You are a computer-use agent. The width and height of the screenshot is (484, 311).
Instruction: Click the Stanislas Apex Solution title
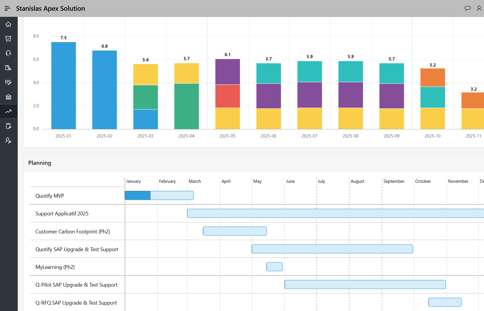(x=51, y=8)
